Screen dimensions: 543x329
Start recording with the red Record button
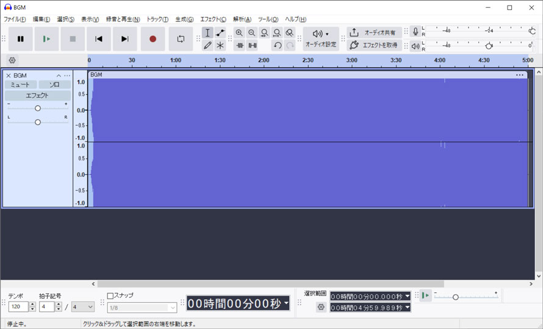[x=153, y=39]
